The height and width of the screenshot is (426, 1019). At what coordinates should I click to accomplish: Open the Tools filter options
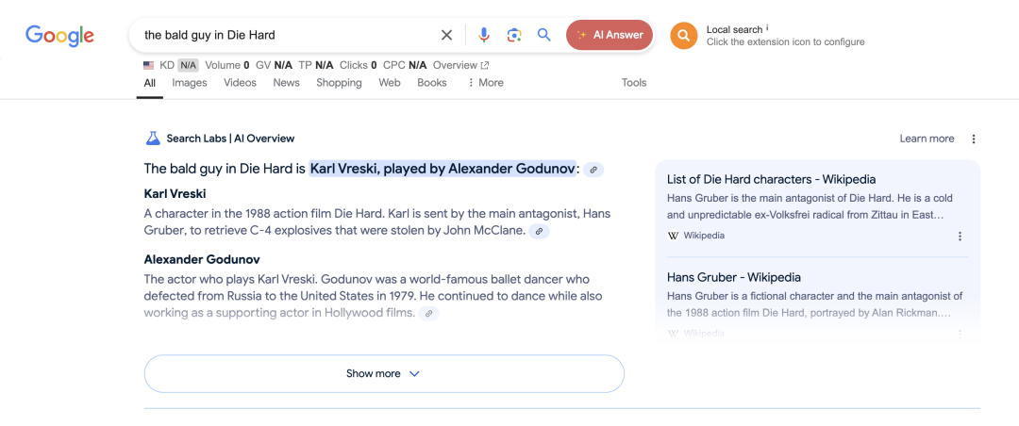(x=634, y=83)
